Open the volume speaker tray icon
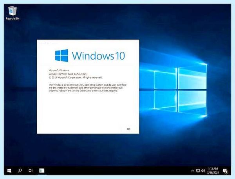The image size is (235, 179). coord(203,171)
